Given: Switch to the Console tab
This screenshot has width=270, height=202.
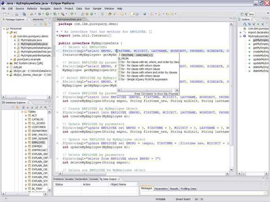Looking at the screenshot, I should [x=93, y=179].
